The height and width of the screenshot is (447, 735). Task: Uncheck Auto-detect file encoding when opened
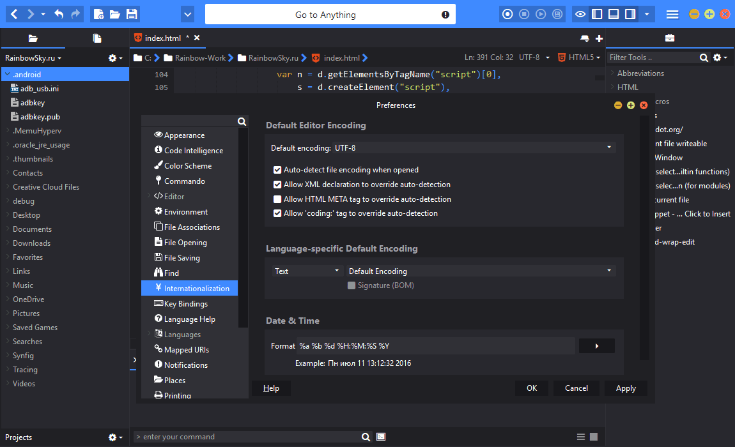[x=277, y=170]
